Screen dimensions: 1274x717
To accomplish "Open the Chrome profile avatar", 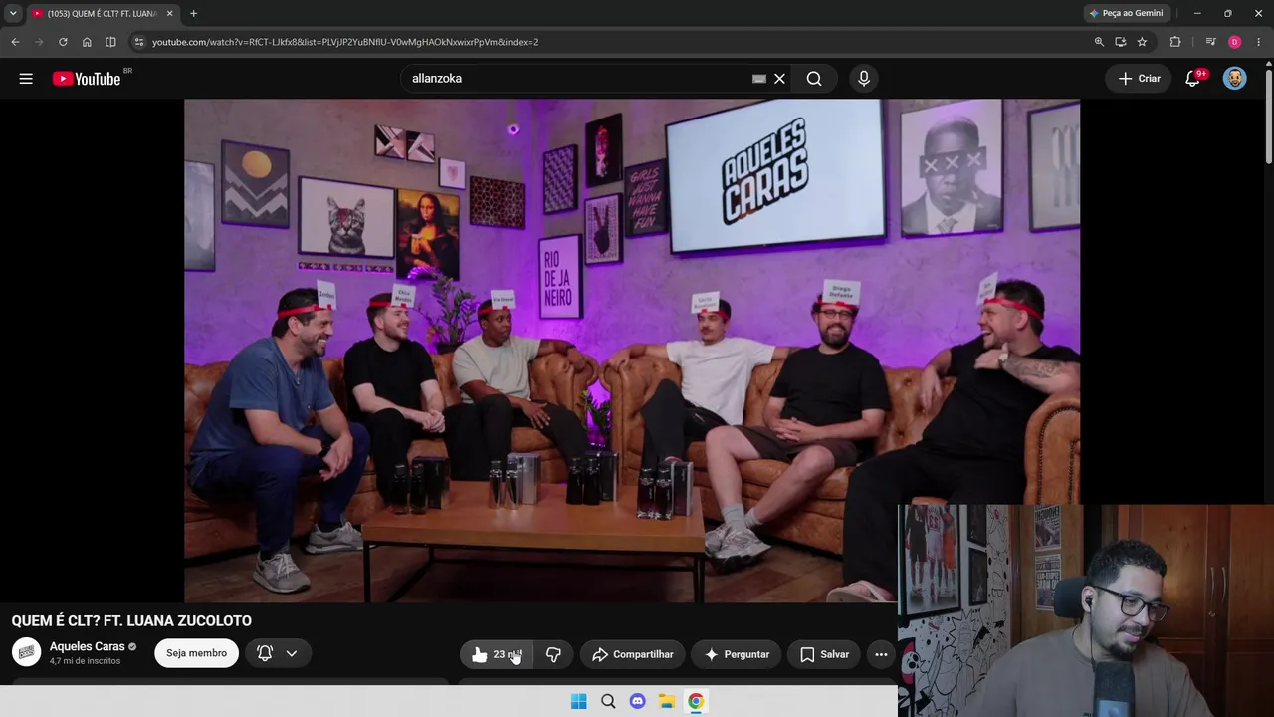I will point(1234,42).
